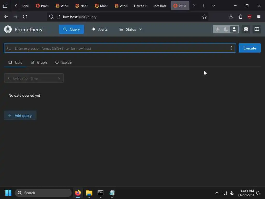Click the taskbar Search box
Viewport: 265px width, 199px height.
43,193
